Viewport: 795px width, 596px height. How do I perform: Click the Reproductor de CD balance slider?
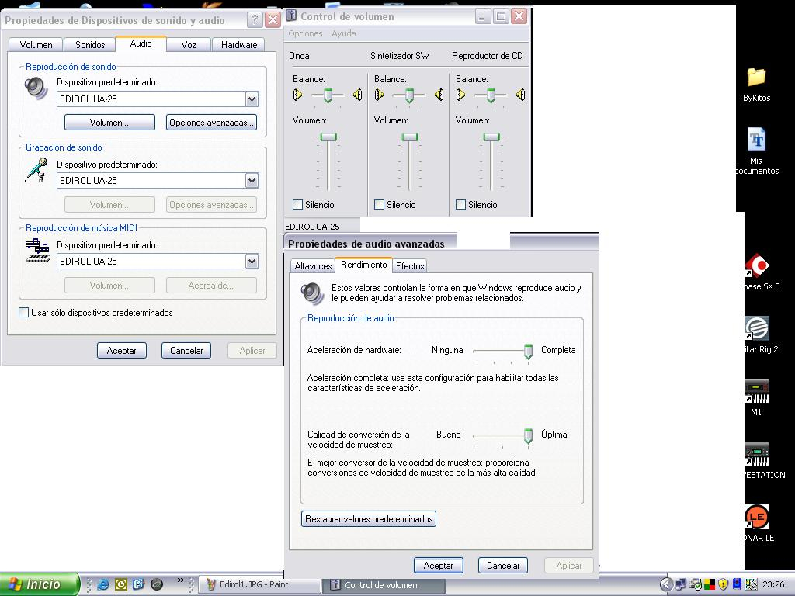(491, 95)
